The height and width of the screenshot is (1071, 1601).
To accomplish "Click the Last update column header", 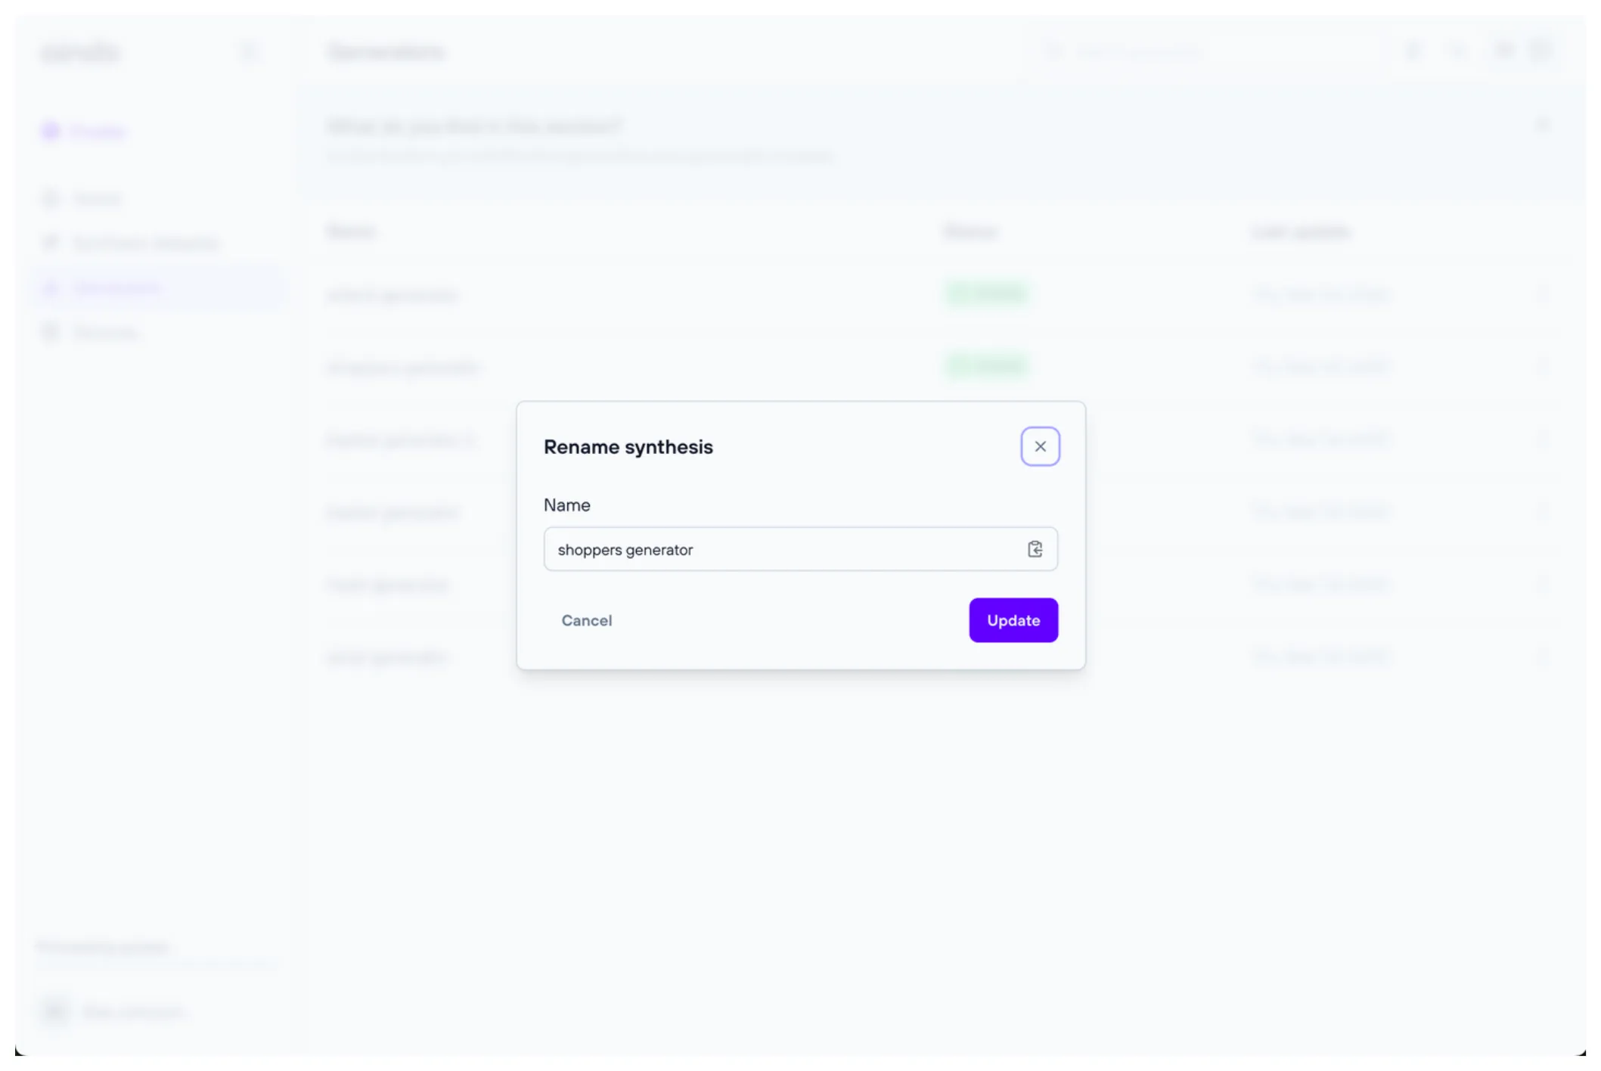I will coord(1301,231).
